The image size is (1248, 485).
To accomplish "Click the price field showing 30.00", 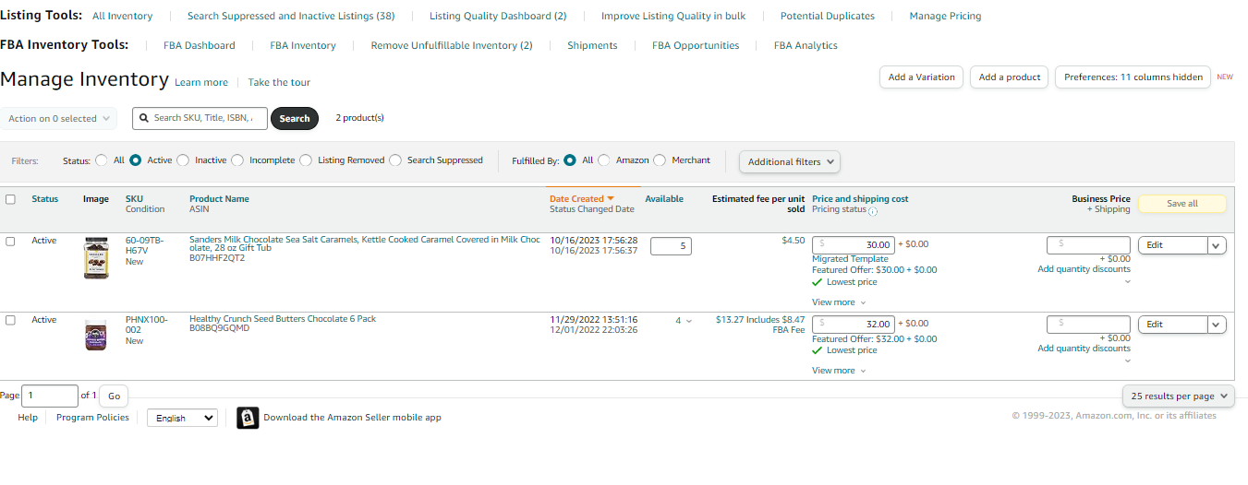I will click(854, 245).
